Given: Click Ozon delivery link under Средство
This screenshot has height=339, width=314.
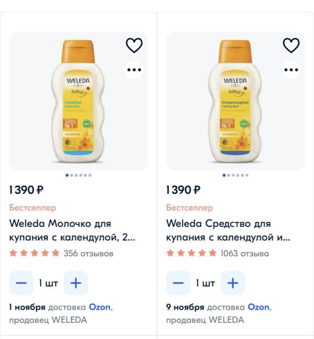Looking at the screenshot, I should 259,307.
